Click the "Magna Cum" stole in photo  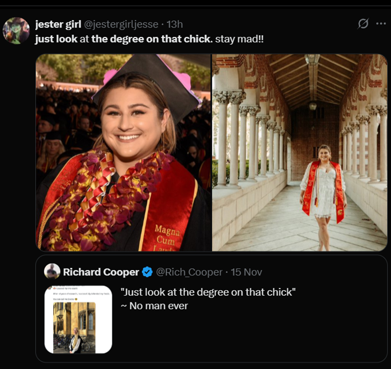click(166, 235)
